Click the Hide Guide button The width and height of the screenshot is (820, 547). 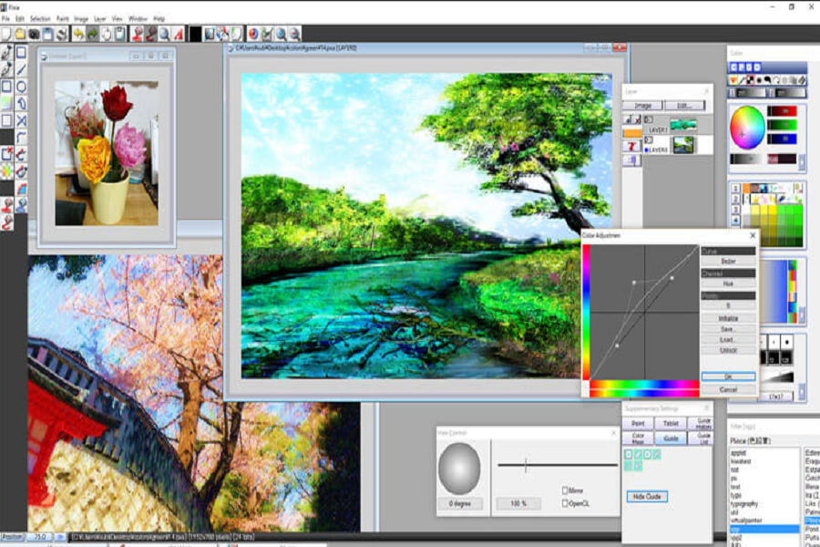coord(647,496)
